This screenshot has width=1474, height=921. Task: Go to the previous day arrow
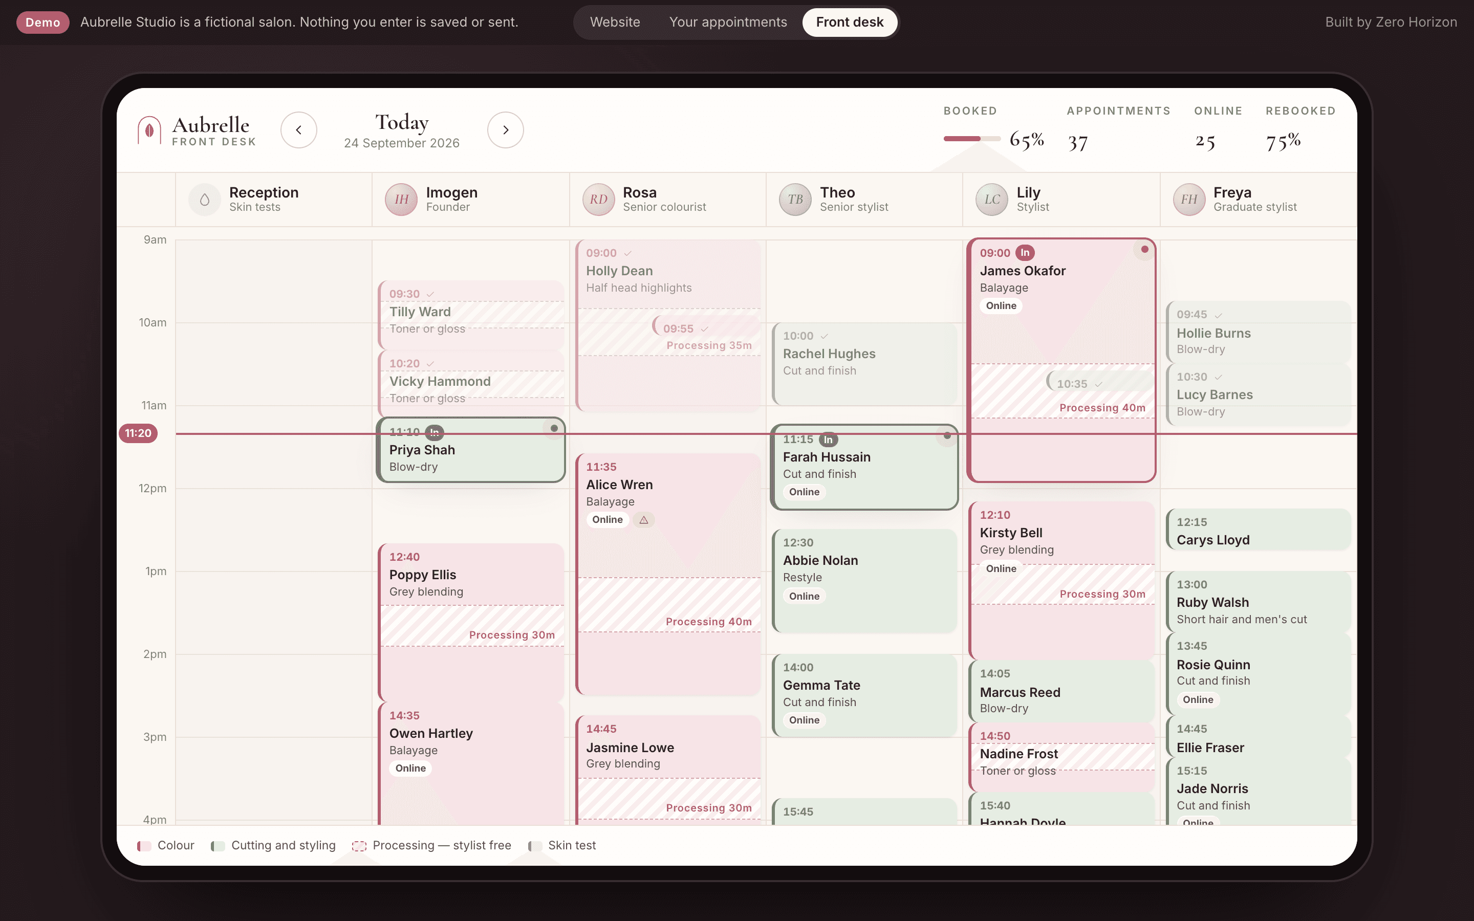point(298,130)
